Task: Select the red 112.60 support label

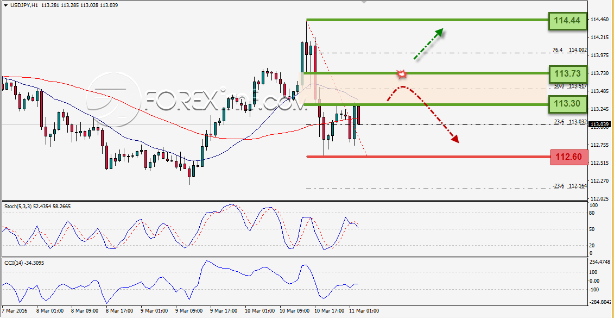Action: point(569,157)
